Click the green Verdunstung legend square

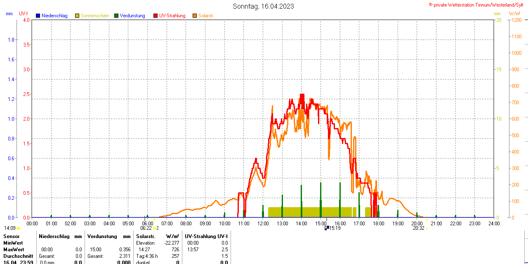116,16
